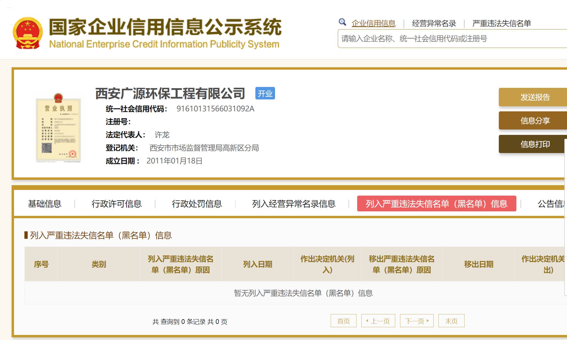The image size is (567, 340).
Task: Switch to the 列入经营异常名录信息 tab
Action: click(x=294, y=204)
